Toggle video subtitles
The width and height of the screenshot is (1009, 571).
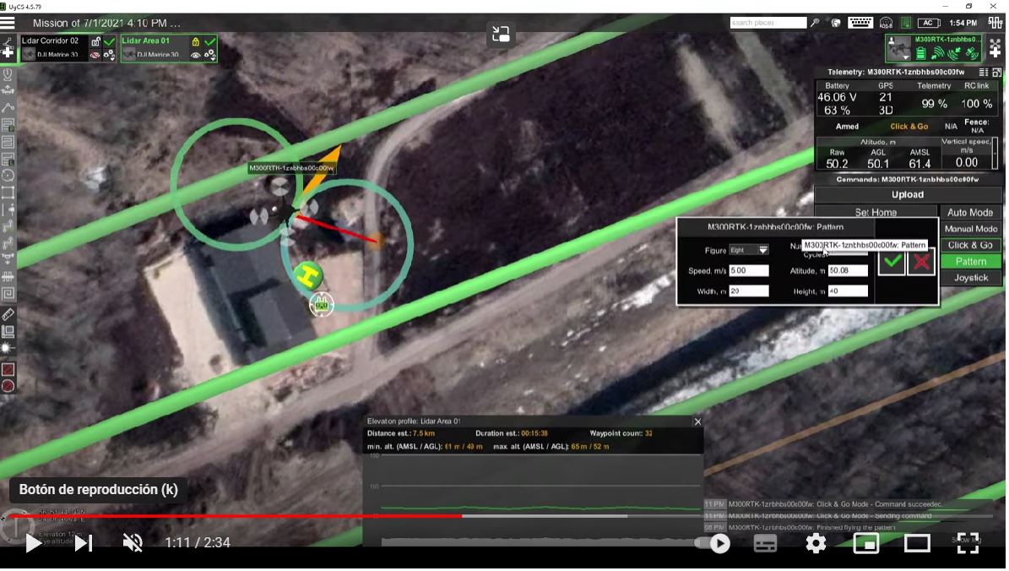pos(765,544)
